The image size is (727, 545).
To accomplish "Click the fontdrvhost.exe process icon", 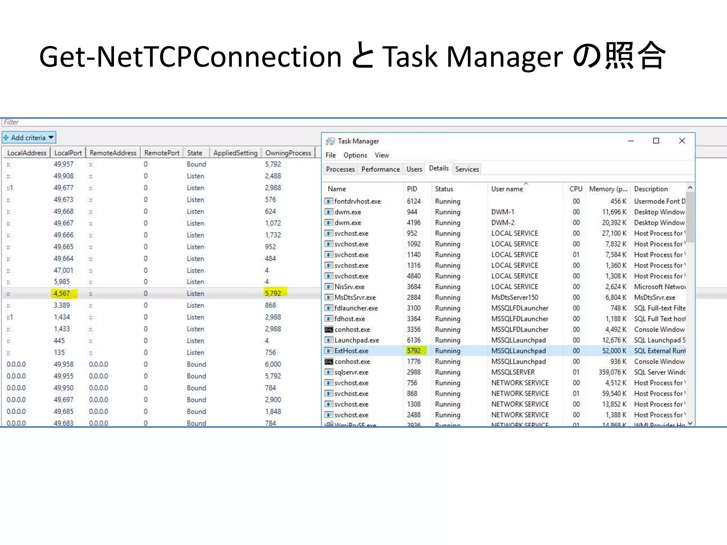I will 329,201.
